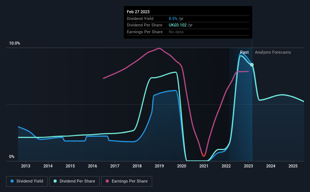Click the Earnings Per Share tooltip row label

(x=145, y=32)
